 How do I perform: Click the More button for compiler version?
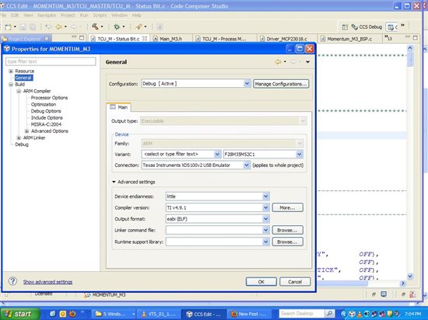pos(287,208)
